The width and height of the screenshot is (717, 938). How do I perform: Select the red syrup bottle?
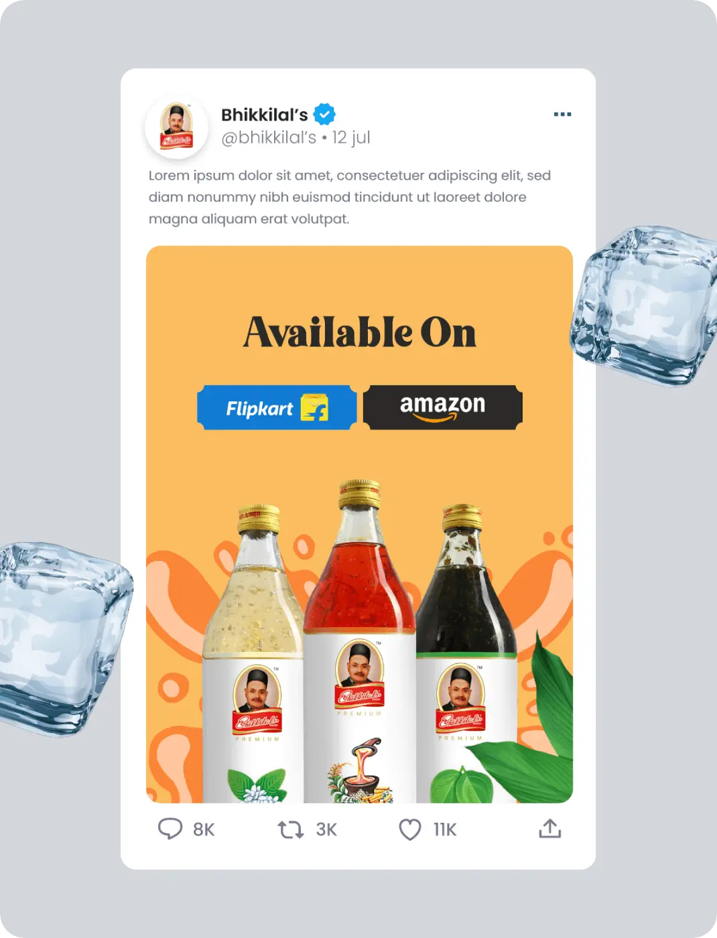pyautogui.click(x=360, y=641)
